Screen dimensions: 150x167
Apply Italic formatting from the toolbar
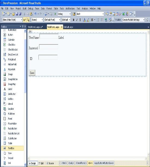77,20
